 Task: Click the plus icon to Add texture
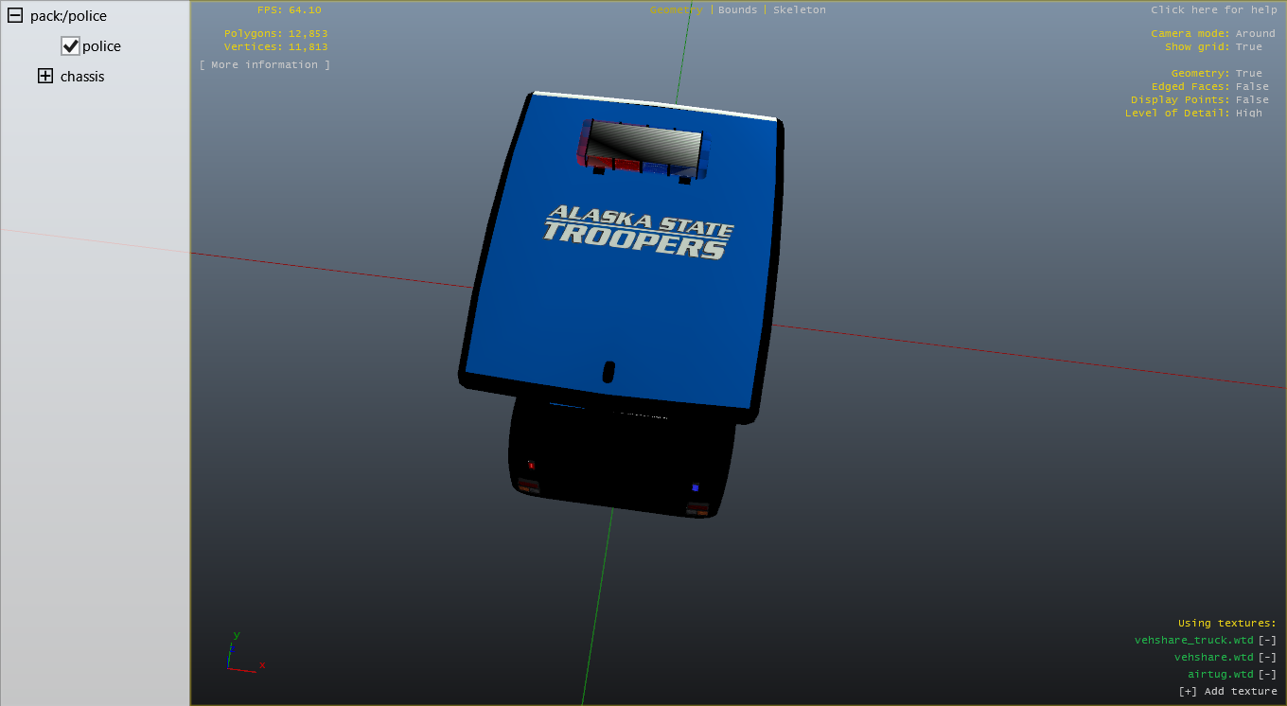pyautogui.click(x=1188, y=692)
